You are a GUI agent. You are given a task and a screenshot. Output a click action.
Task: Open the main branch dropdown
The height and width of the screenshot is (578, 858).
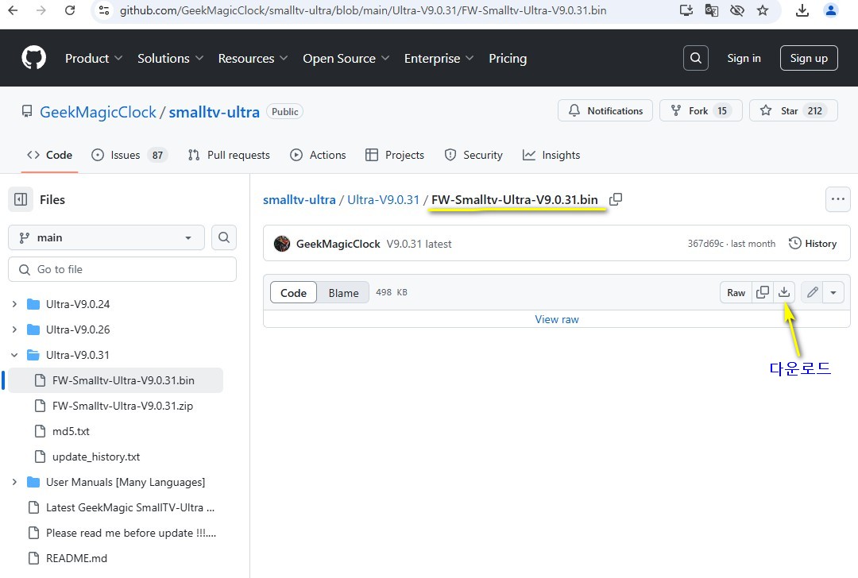(x=106, y=237)
